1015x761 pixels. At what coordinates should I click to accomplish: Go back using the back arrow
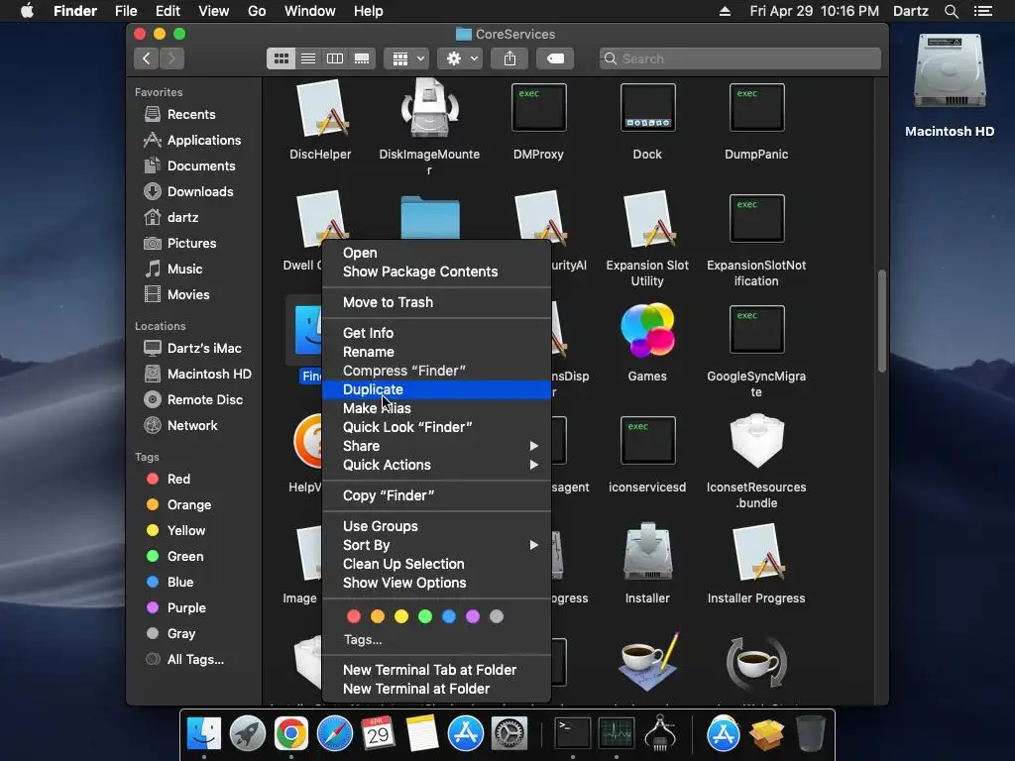[147, 58]
